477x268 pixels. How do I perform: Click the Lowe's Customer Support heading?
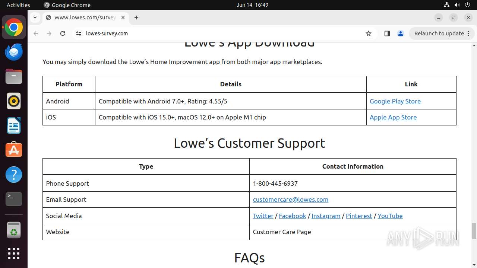[249, 143]
